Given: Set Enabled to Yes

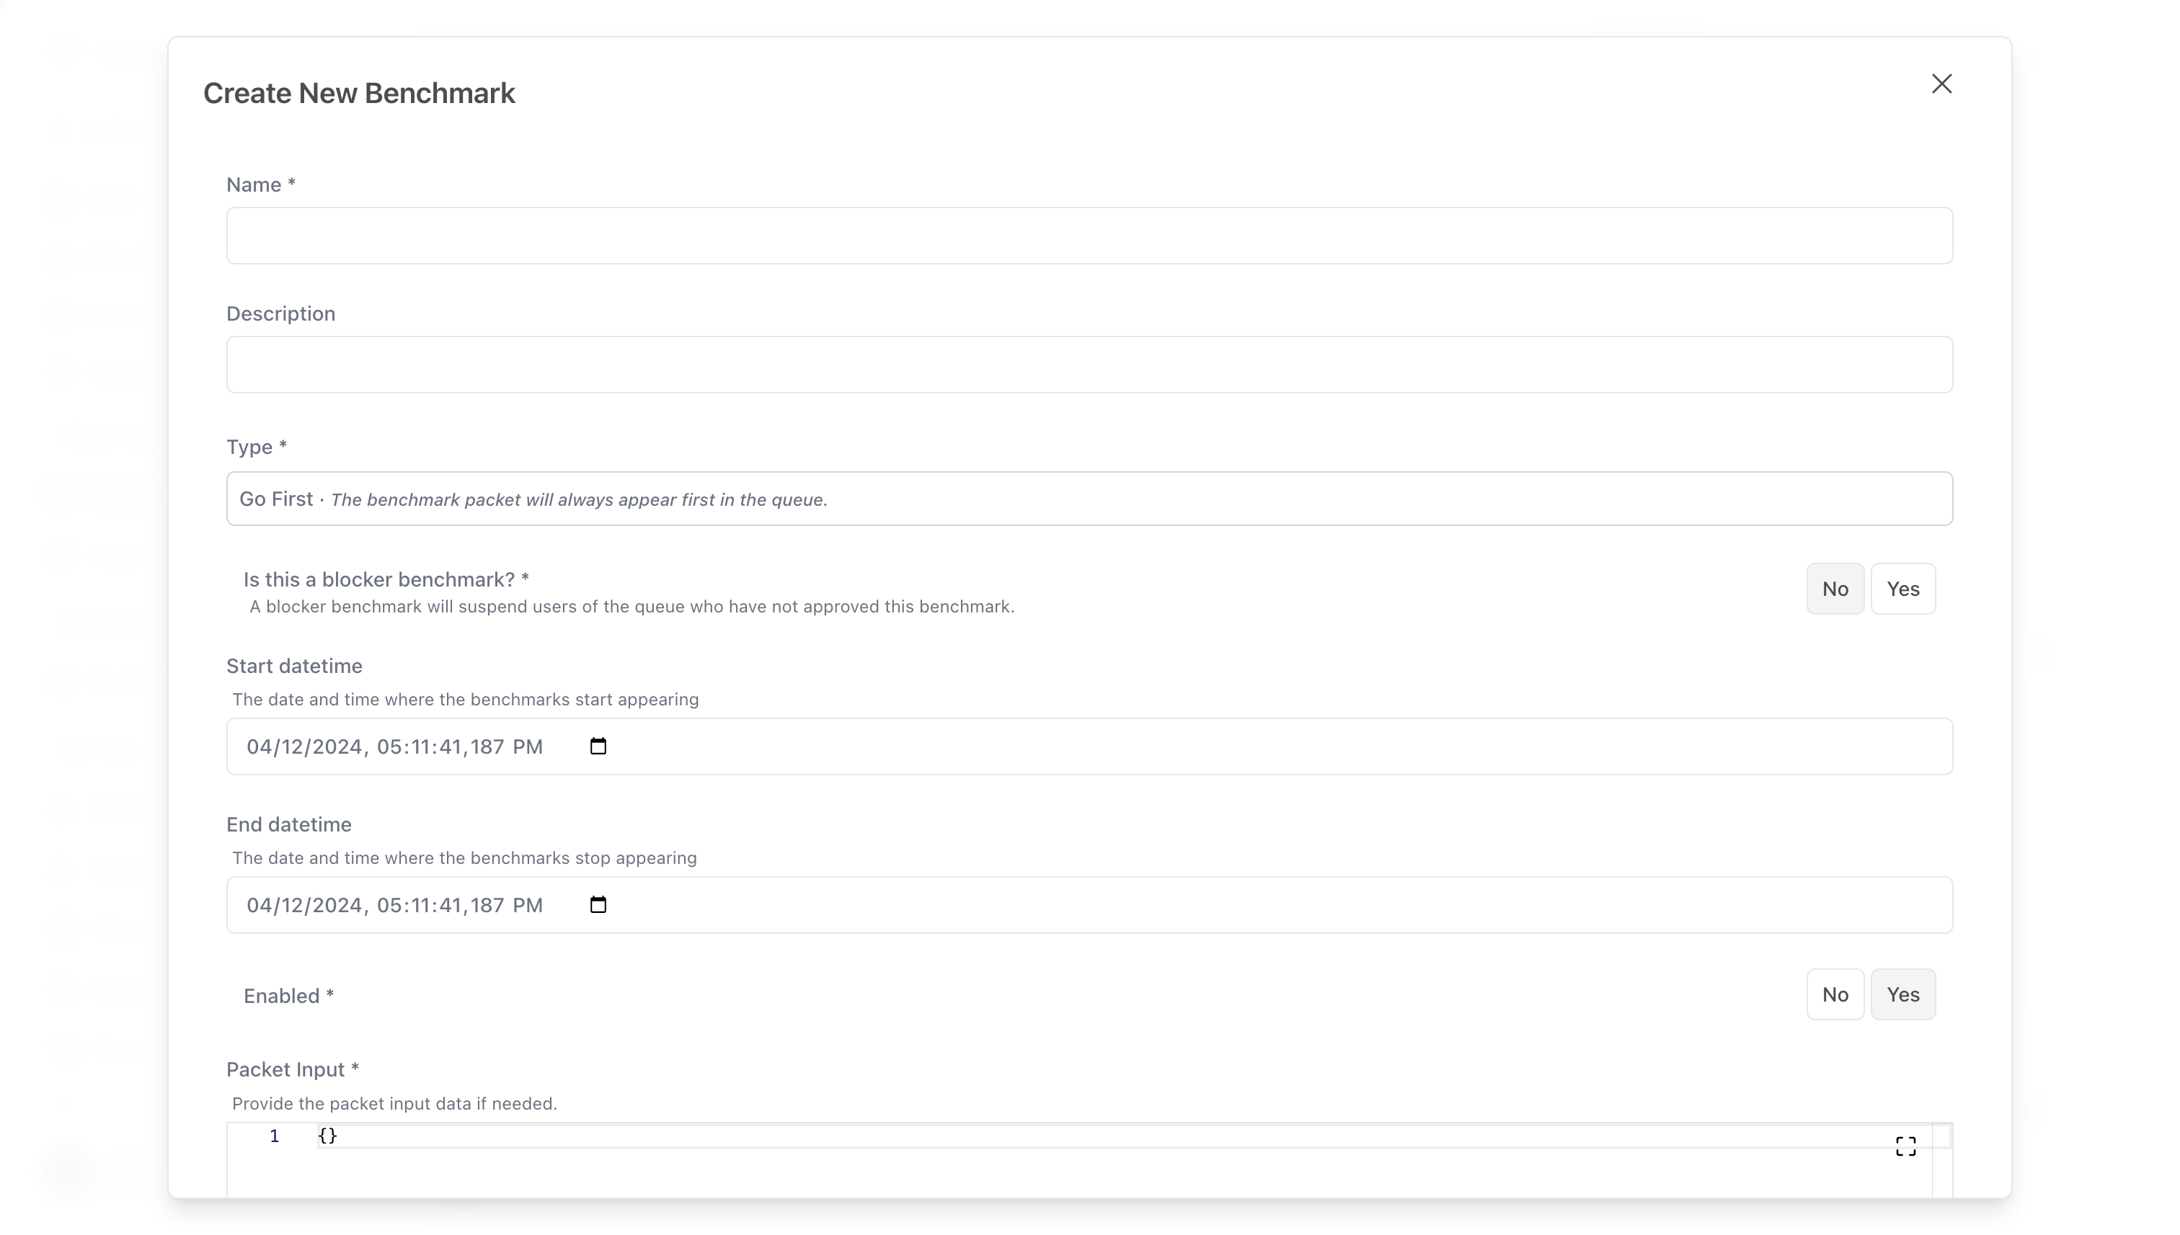Looking at the screenshot, I should [1902, 994].
